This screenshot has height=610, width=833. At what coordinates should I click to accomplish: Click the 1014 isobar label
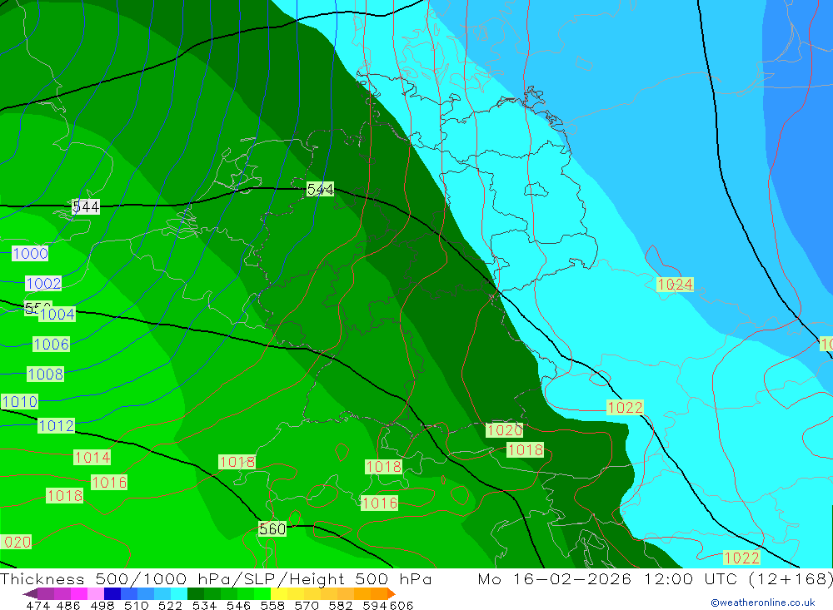click(x=92, y=457)
